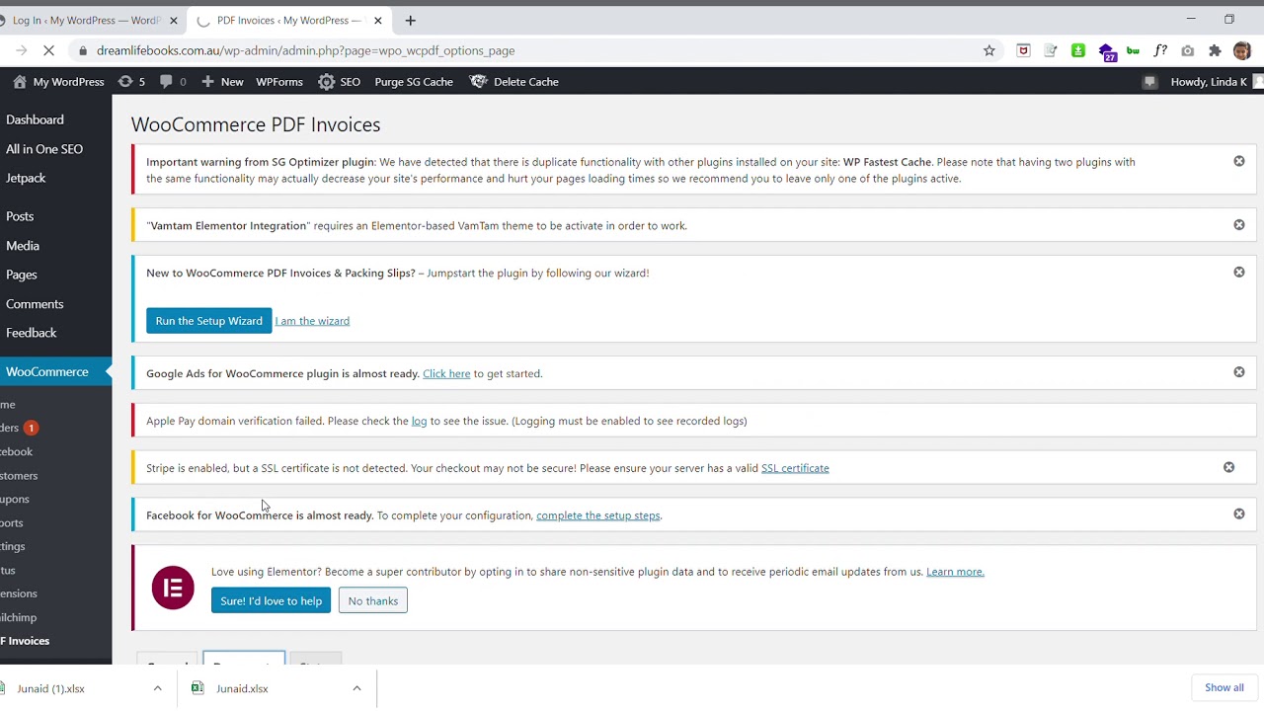Open the SEO gear menu

339,82
